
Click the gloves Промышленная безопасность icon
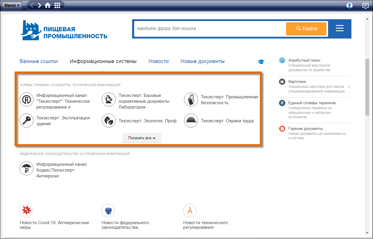(191, 100)
